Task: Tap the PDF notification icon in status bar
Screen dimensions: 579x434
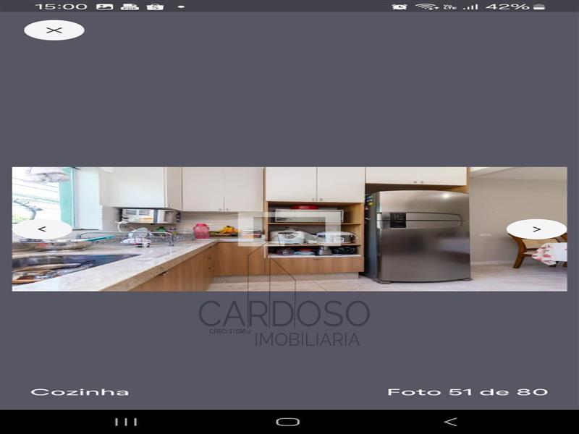Action: click(130, 7)
